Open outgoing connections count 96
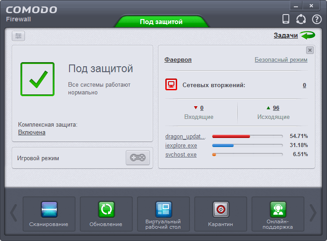Screen dimensions: 327x241 [276, 108]
